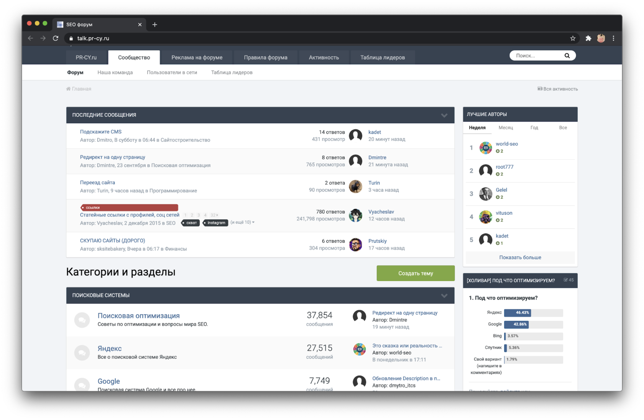Click root777 avatar in best authors
644x420 pixels.
tap(485, 171)
